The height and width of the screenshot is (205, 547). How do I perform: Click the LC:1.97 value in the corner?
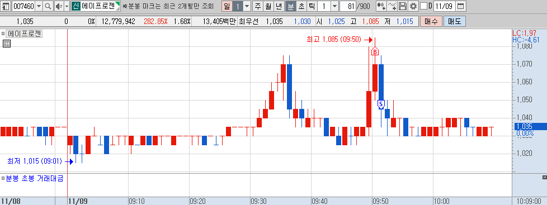[524, 33]
